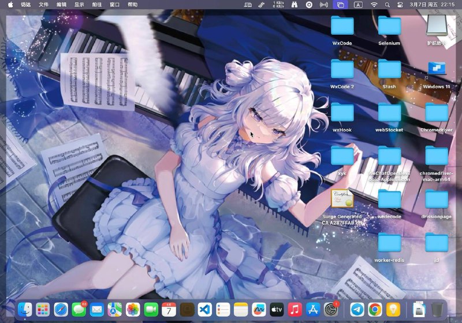
Task: Launch Safari from the Dock
Action: coord(61,310)
